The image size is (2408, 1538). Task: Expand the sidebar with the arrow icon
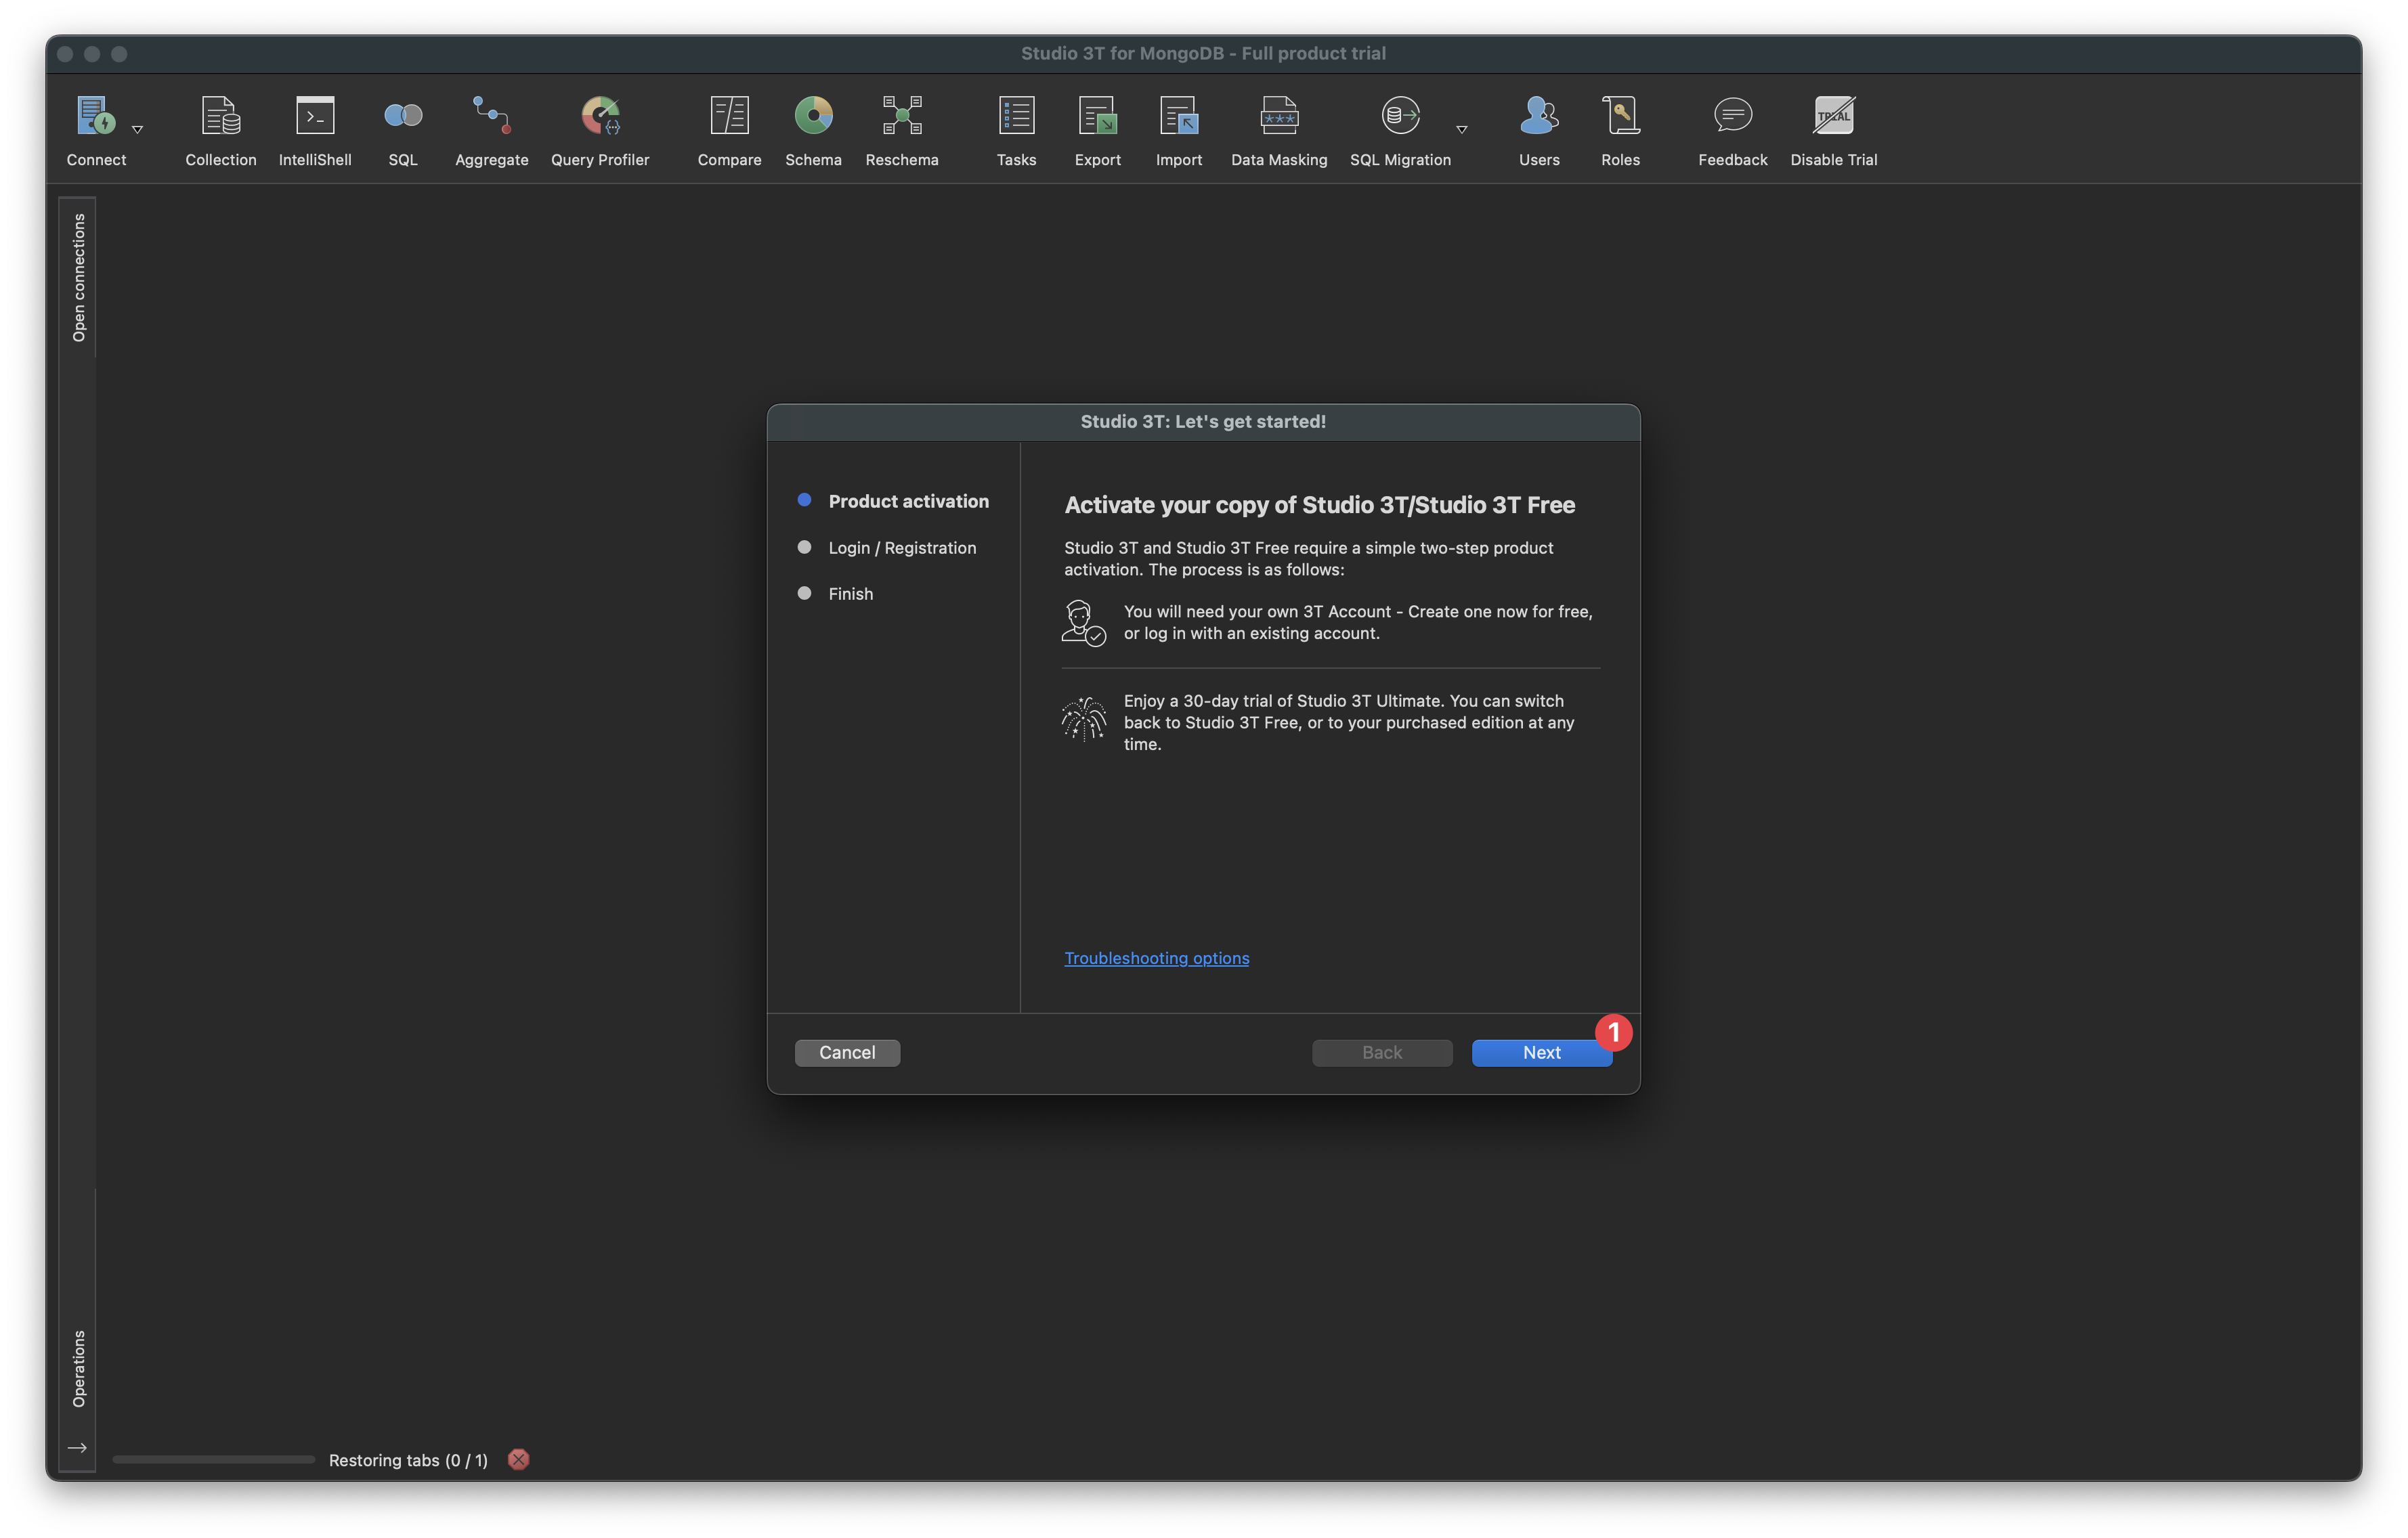[x=77, y=1447]
